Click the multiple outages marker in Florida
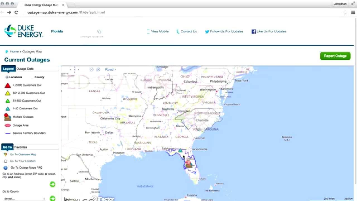 coord(188,164)
